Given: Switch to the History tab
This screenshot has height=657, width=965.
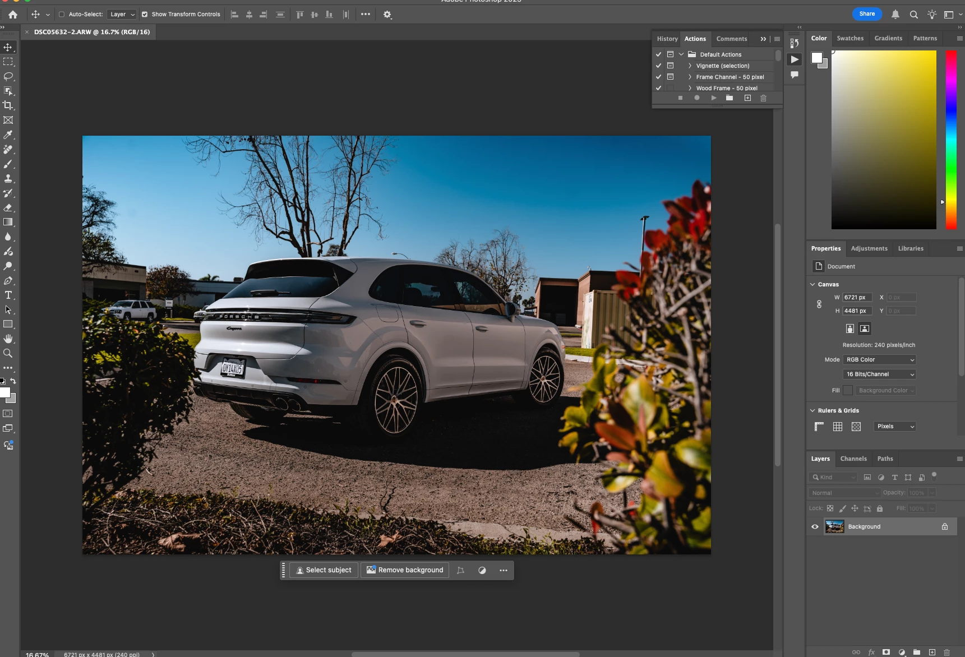Looking at the screenshot, I should (x=667, y=39).
